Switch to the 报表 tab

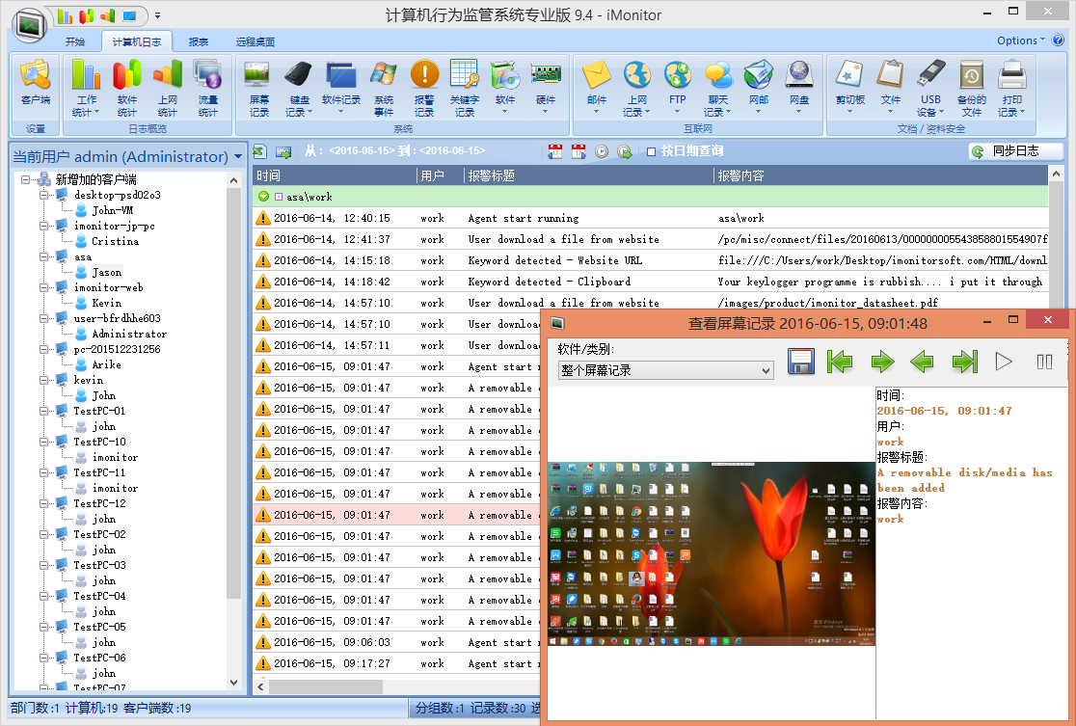coord(199,41)
